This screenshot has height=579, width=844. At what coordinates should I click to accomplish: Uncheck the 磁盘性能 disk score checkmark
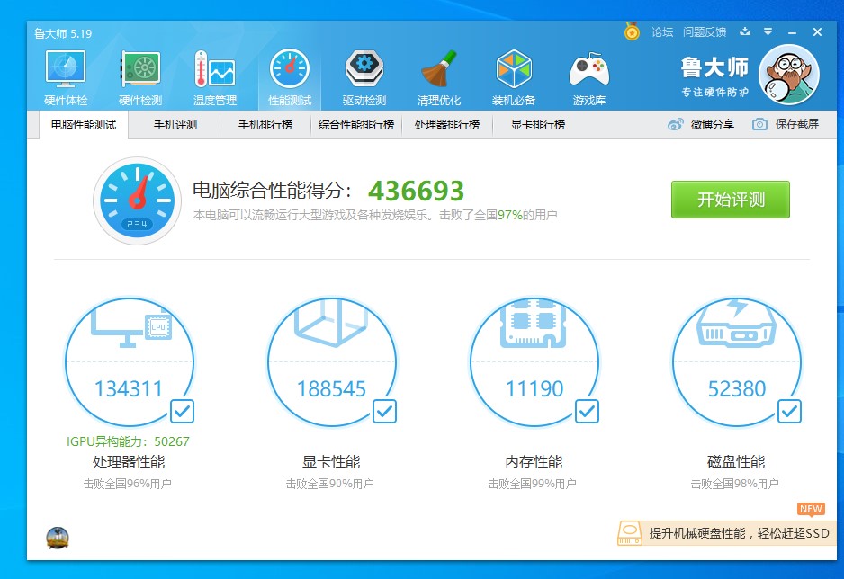[x=789, y=411]
